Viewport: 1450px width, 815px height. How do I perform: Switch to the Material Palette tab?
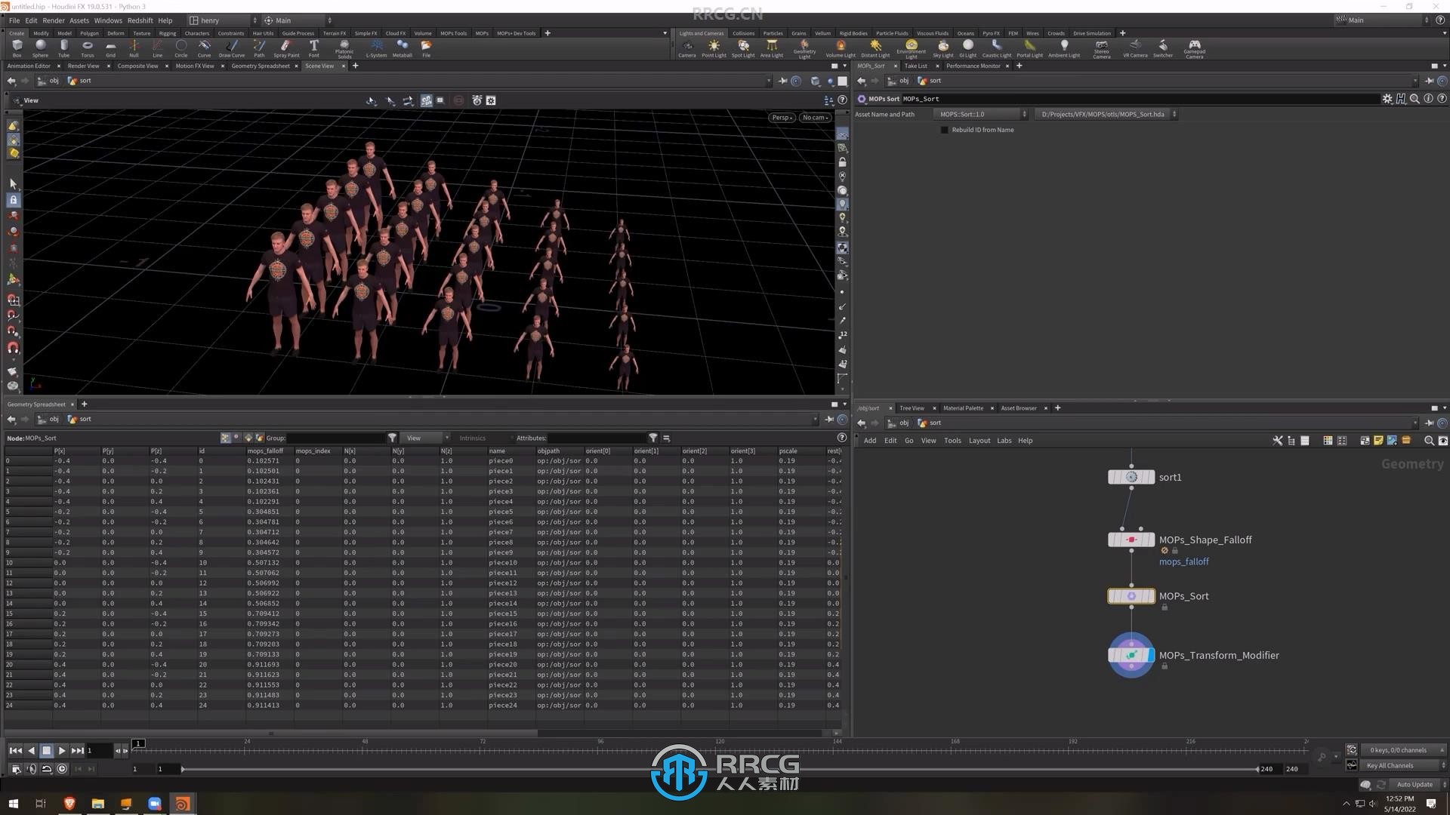point(963,408)
